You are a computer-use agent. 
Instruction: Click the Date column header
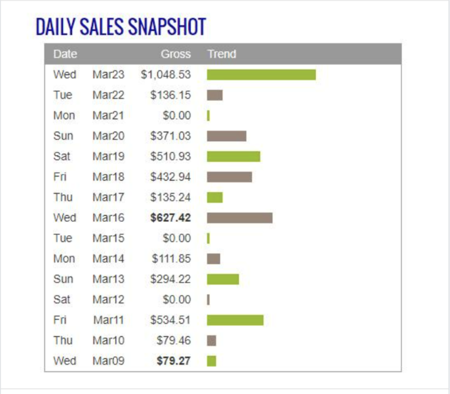coord(65,54)
